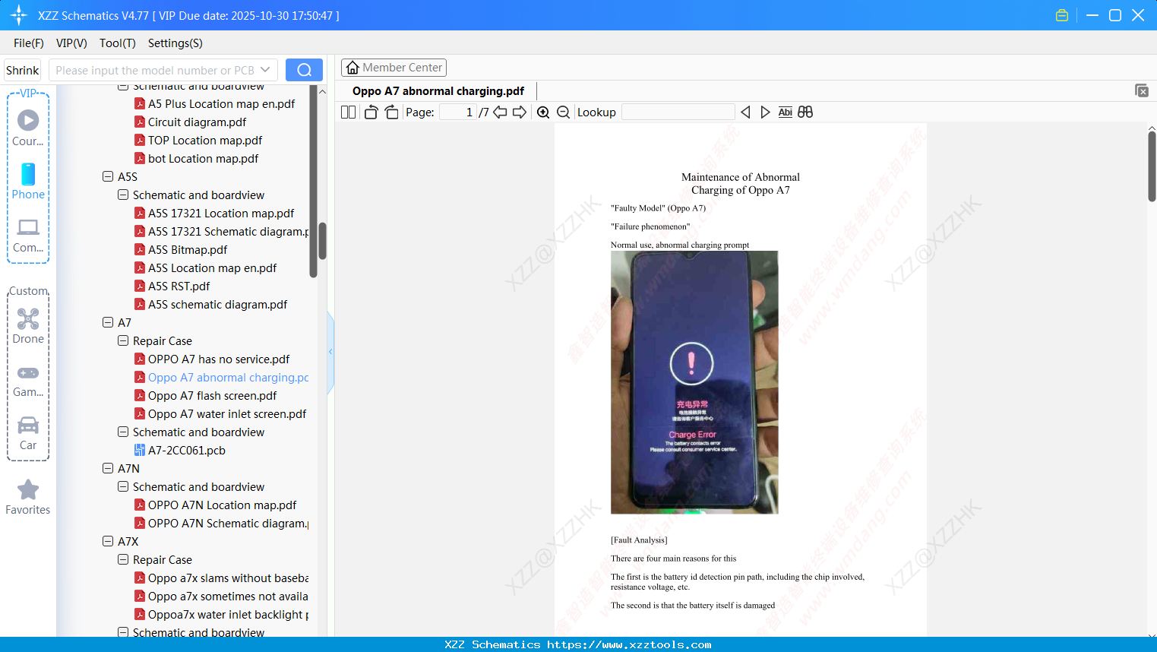Switch to the Oppo A7 abnormal charging.pdf tab
This screenshot has height=652, width=1157.
[x=437, y=90]
